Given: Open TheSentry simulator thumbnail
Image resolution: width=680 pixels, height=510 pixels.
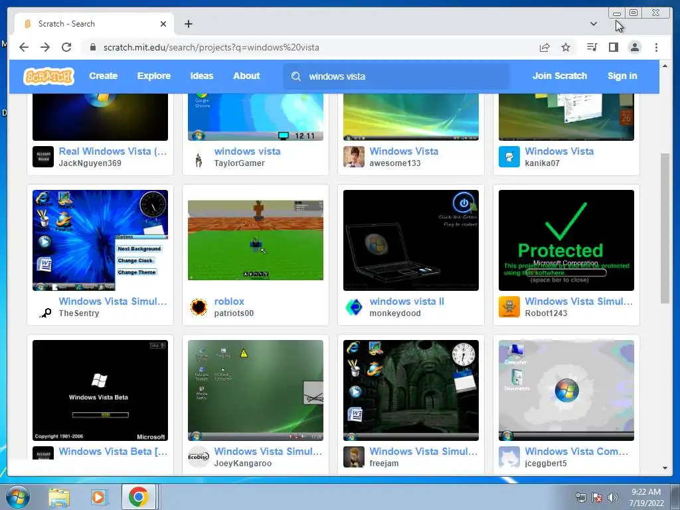Looking at the screenshot, I should [100, 240].
